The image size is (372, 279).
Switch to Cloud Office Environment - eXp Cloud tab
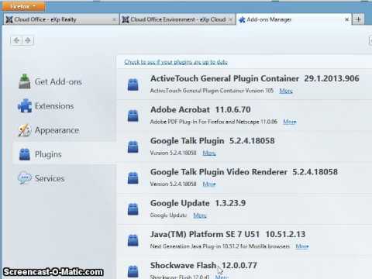[x=177, y=19]
